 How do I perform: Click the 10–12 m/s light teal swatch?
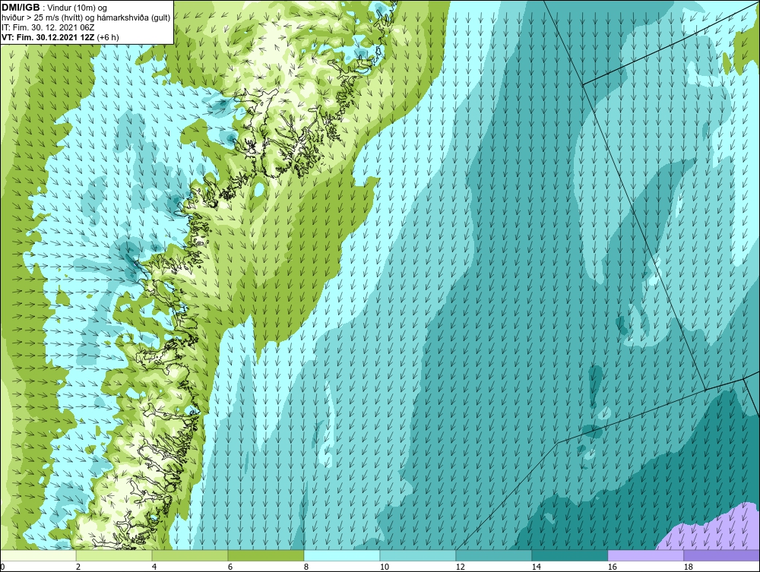418,555
